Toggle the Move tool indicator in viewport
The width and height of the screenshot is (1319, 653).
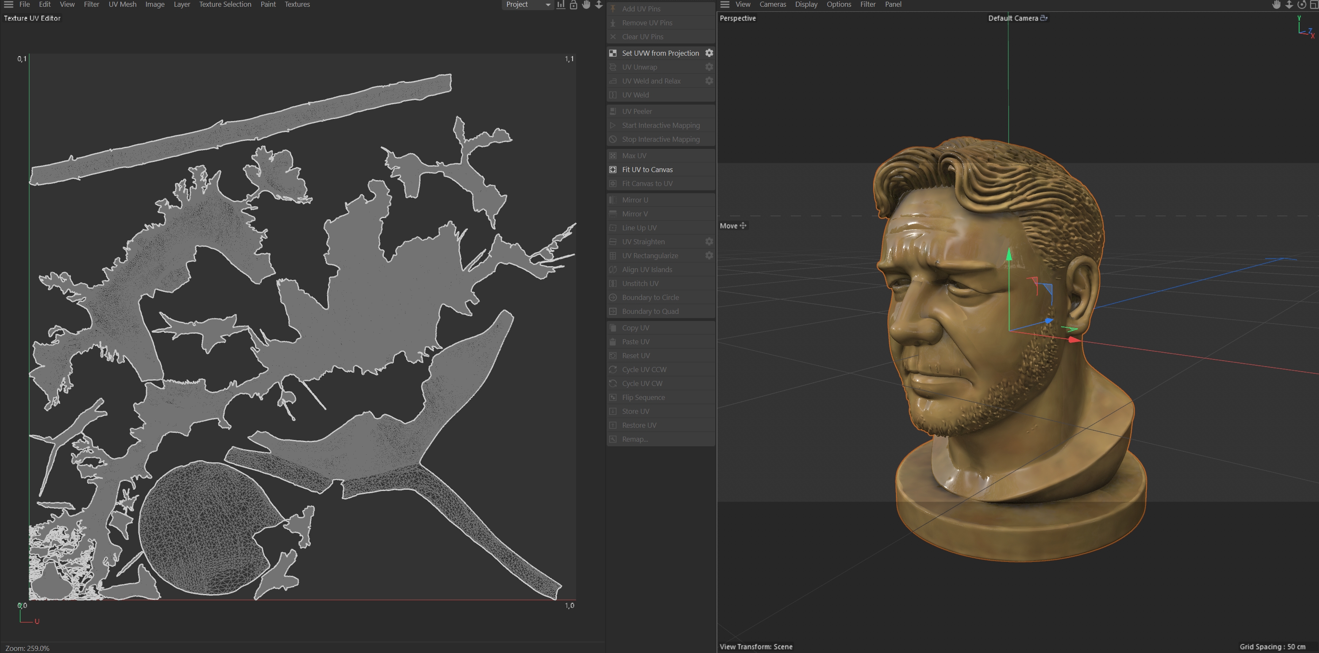pos(733,226)
